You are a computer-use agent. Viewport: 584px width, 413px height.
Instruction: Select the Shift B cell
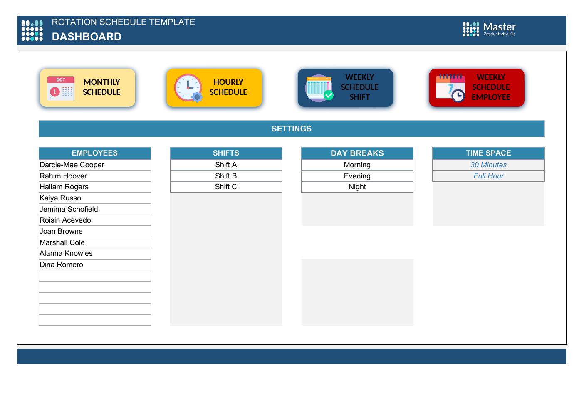pos(226,176)
